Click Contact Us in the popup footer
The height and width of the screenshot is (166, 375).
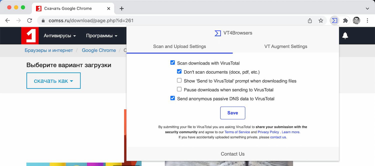[x=232, y=154]
